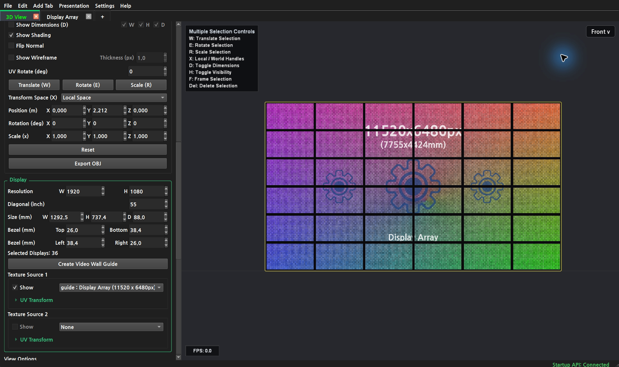The height and width of the screenshot is (367, 619).
Task: Open the Presentation menu
Action: point(74,6)
